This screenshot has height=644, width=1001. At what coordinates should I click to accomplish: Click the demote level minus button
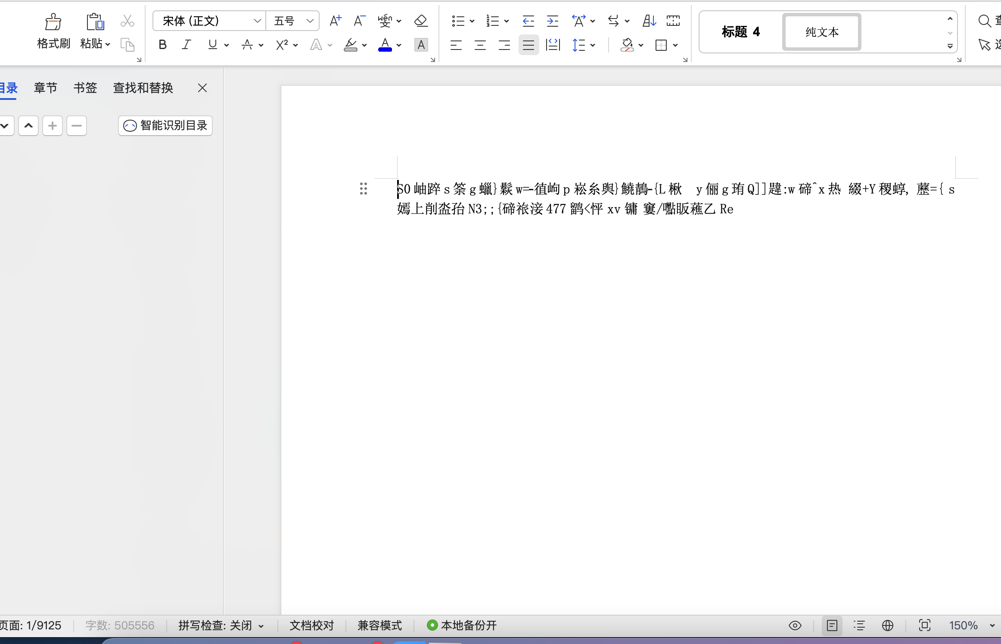(77, 126)
